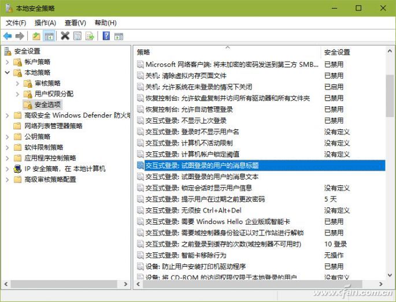Viewport: 396px width, 302px height.
Task: Select 交互式登录: 试图登录的用户的消息标题
Action: (260, 166)
